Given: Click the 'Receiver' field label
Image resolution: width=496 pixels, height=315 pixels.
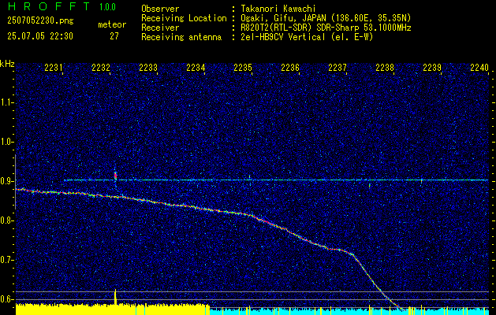Looking at the screenshot, I should pos(160,28).
